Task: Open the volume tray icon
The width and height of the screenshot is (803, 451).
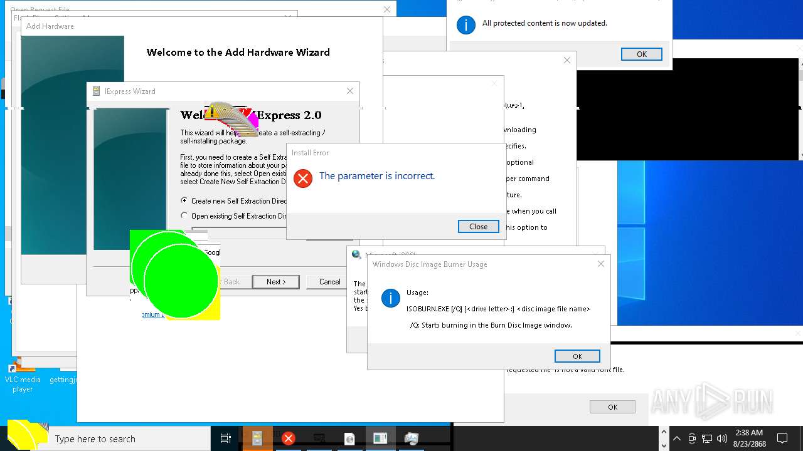Action: [722, 438]
